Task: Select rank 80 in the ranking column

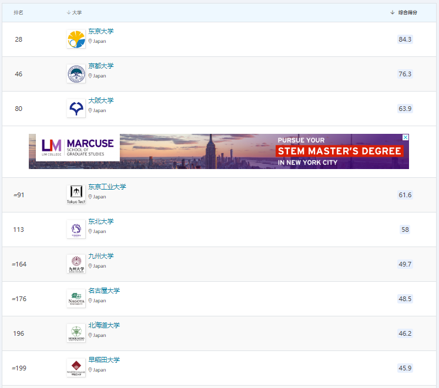Action: point(18,109)
